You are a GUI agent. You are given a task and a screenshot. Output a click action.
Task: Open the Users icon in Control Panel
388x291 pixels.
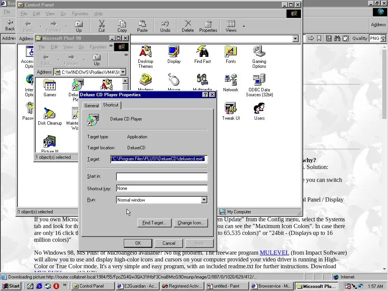click(x=259, y=111)
